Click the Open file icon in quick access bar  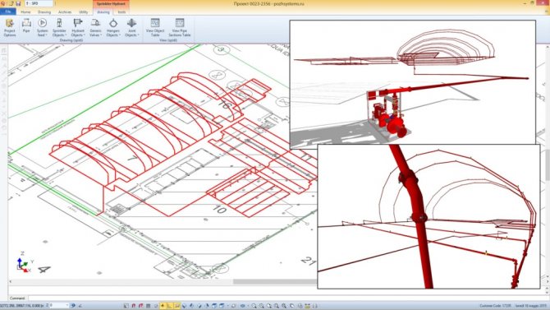(x=11, y=3)
